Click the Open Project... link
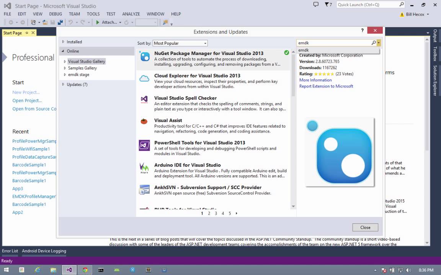Viewport: 441px width, 275px height. 27,100
